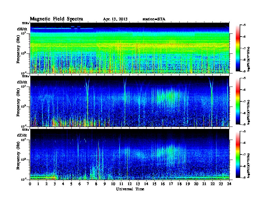The height and width of the screenshot is (211, 273).
Task: Click hour 9 on the Universal Time axis
Action: pyautogui.click(x=105, y=184)
